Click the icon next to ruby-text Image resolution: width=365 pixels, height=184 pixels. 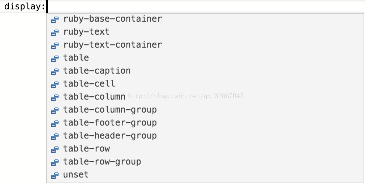point(55,33)
